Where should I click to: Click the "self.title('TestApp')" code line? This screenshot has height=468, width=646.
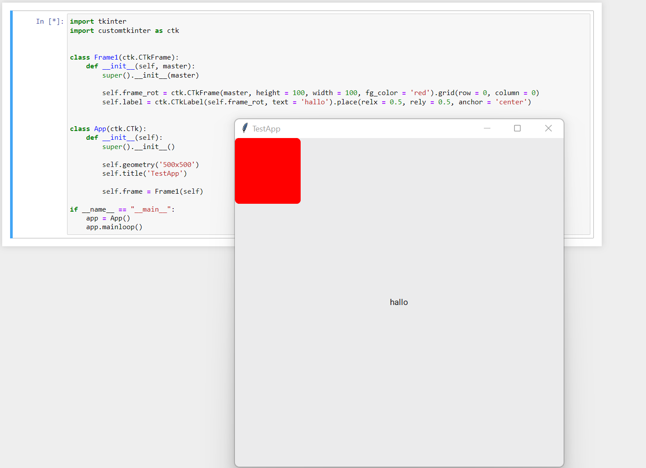145,174
